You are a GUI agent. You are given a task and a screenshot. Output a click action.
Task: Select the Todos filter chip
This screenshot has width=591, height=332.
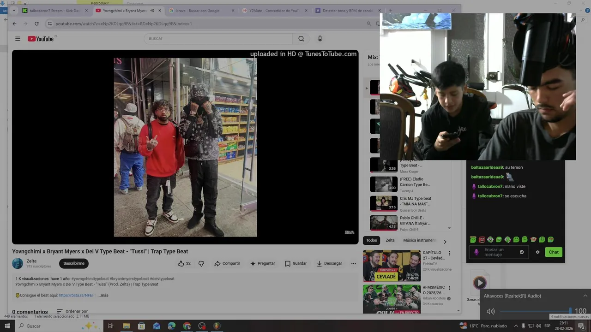372,240
